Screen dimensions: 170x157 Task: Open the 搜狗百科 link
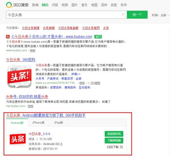tap(70, 87)
